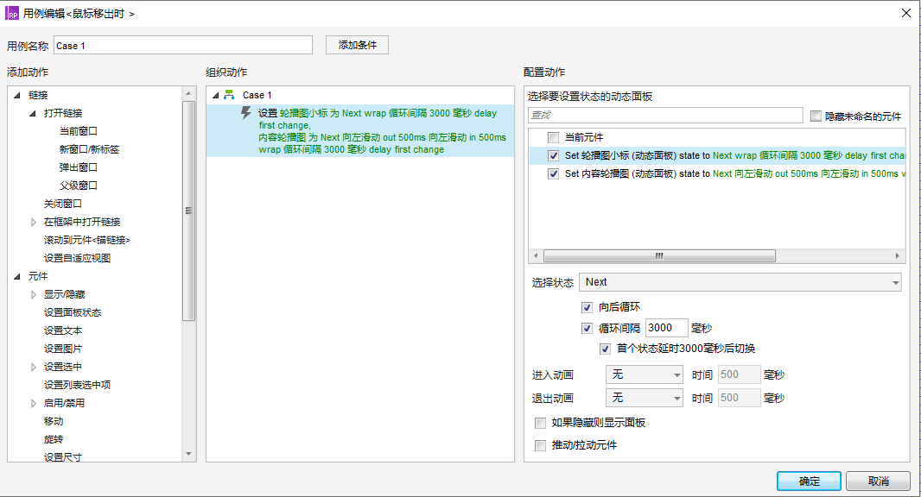This screenshot has width=921, height=497.
Task: Enable 推动/拉动元件 checkbox
Action: (x=540, y=445)
